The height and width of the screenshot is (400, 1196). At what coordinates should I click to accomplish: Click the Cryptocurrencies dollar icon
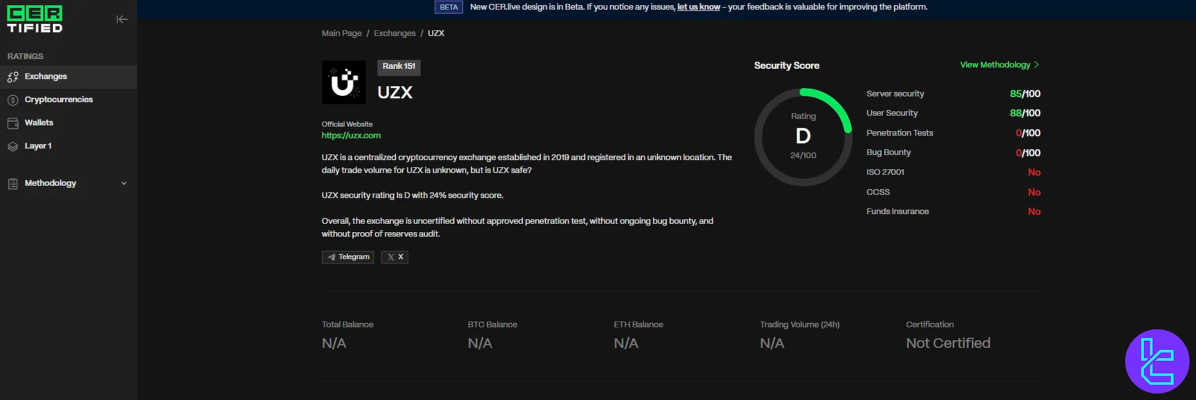tap(13, 100)
